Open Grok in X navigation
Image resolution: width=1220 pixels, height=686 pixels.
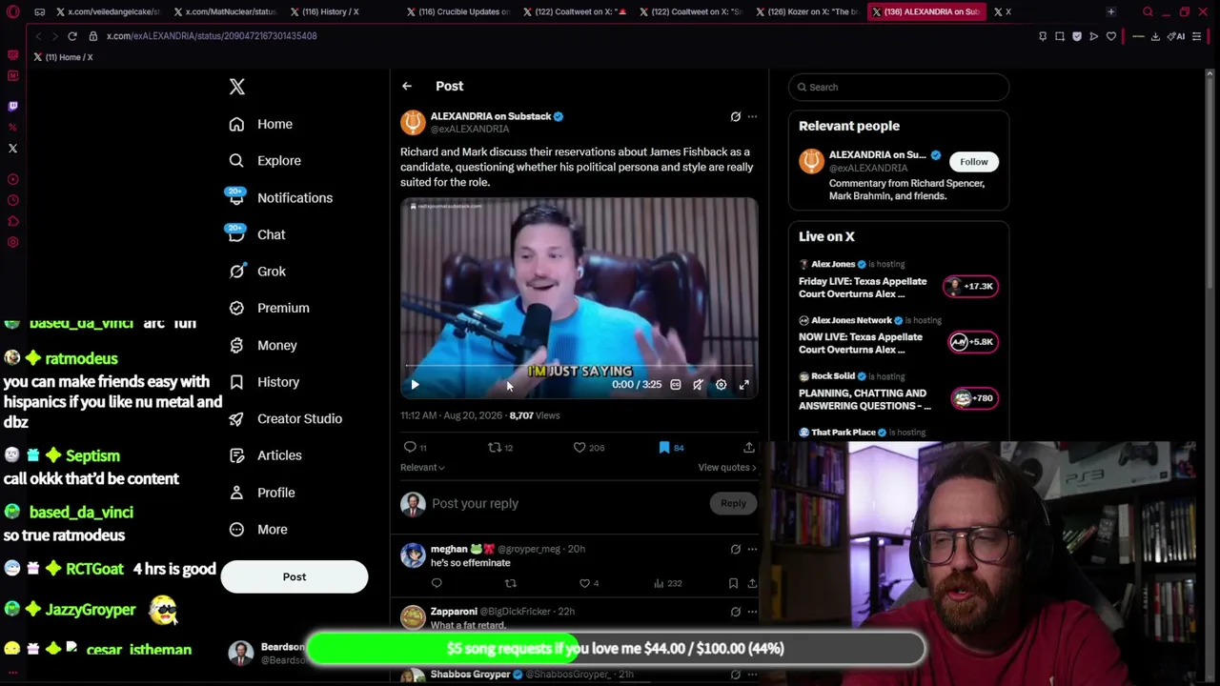coord(257,272)
